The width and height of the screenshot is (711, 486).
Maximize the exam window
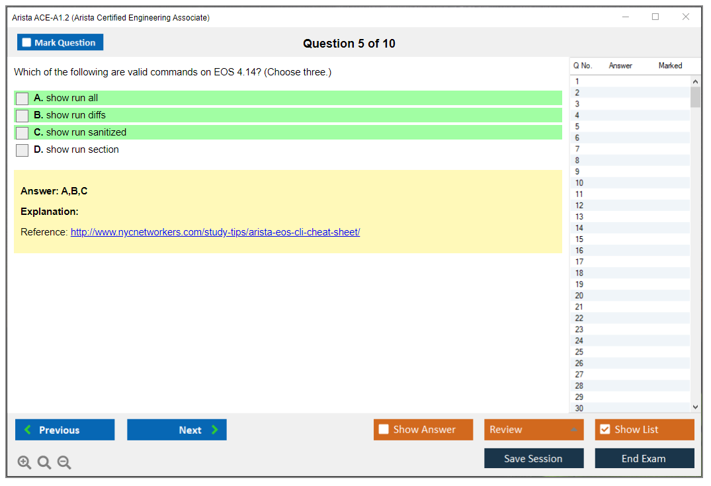[655, 17]
